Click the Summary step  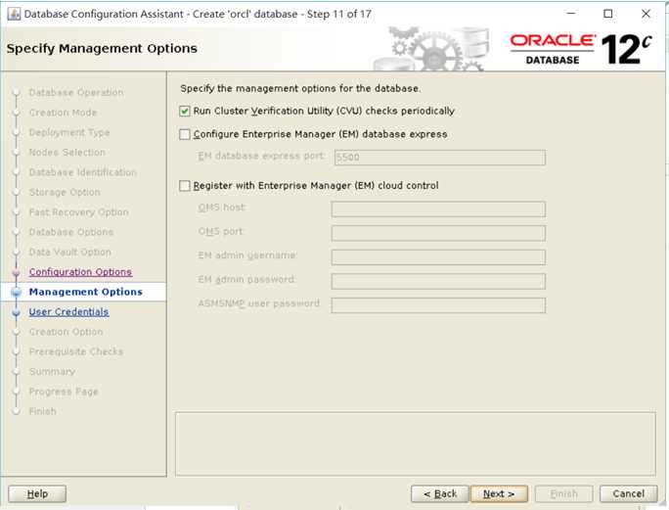(x=52, y=372)
